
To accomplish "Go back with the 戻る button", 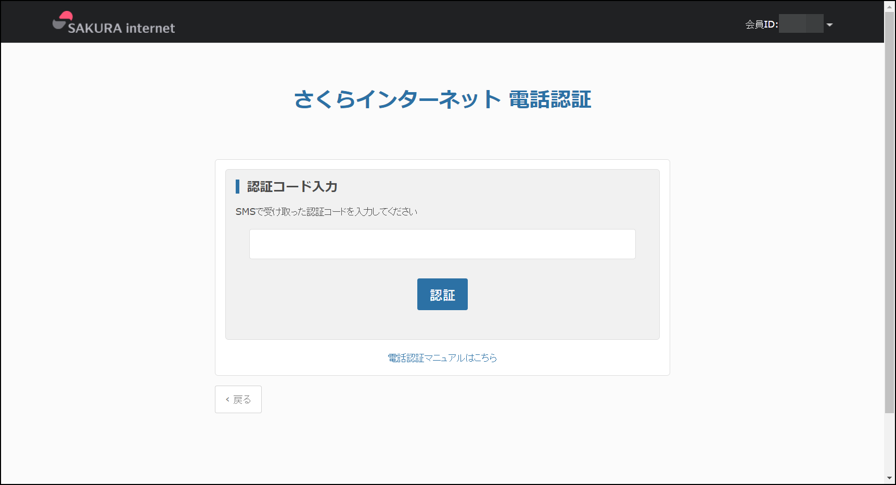I will tap(238, 400).
